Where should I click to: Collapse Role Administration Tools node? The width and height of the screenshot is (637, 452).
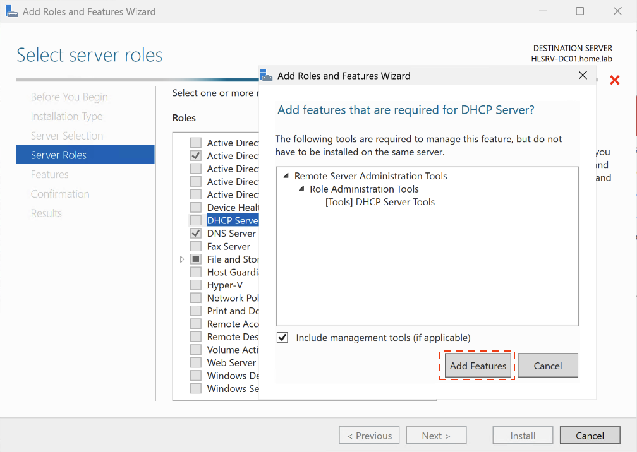[x=301, y=189]
